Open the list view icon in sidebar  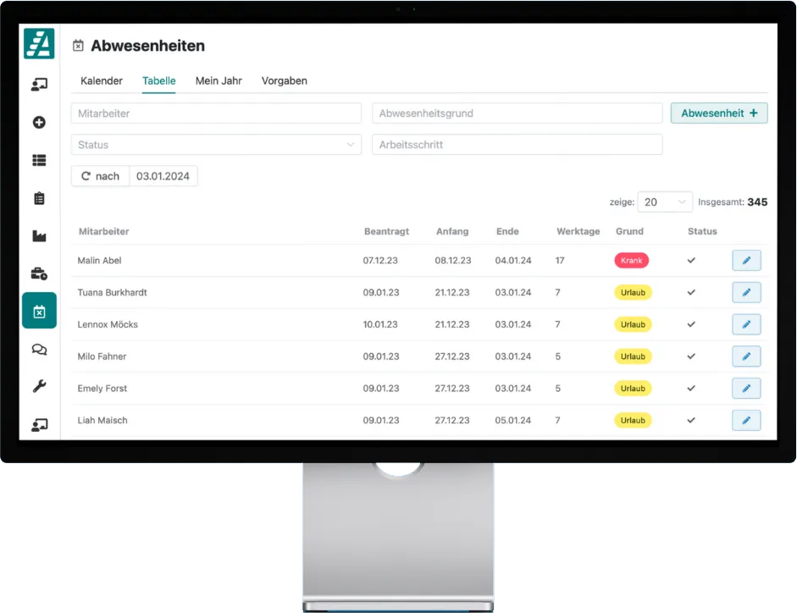39,160
